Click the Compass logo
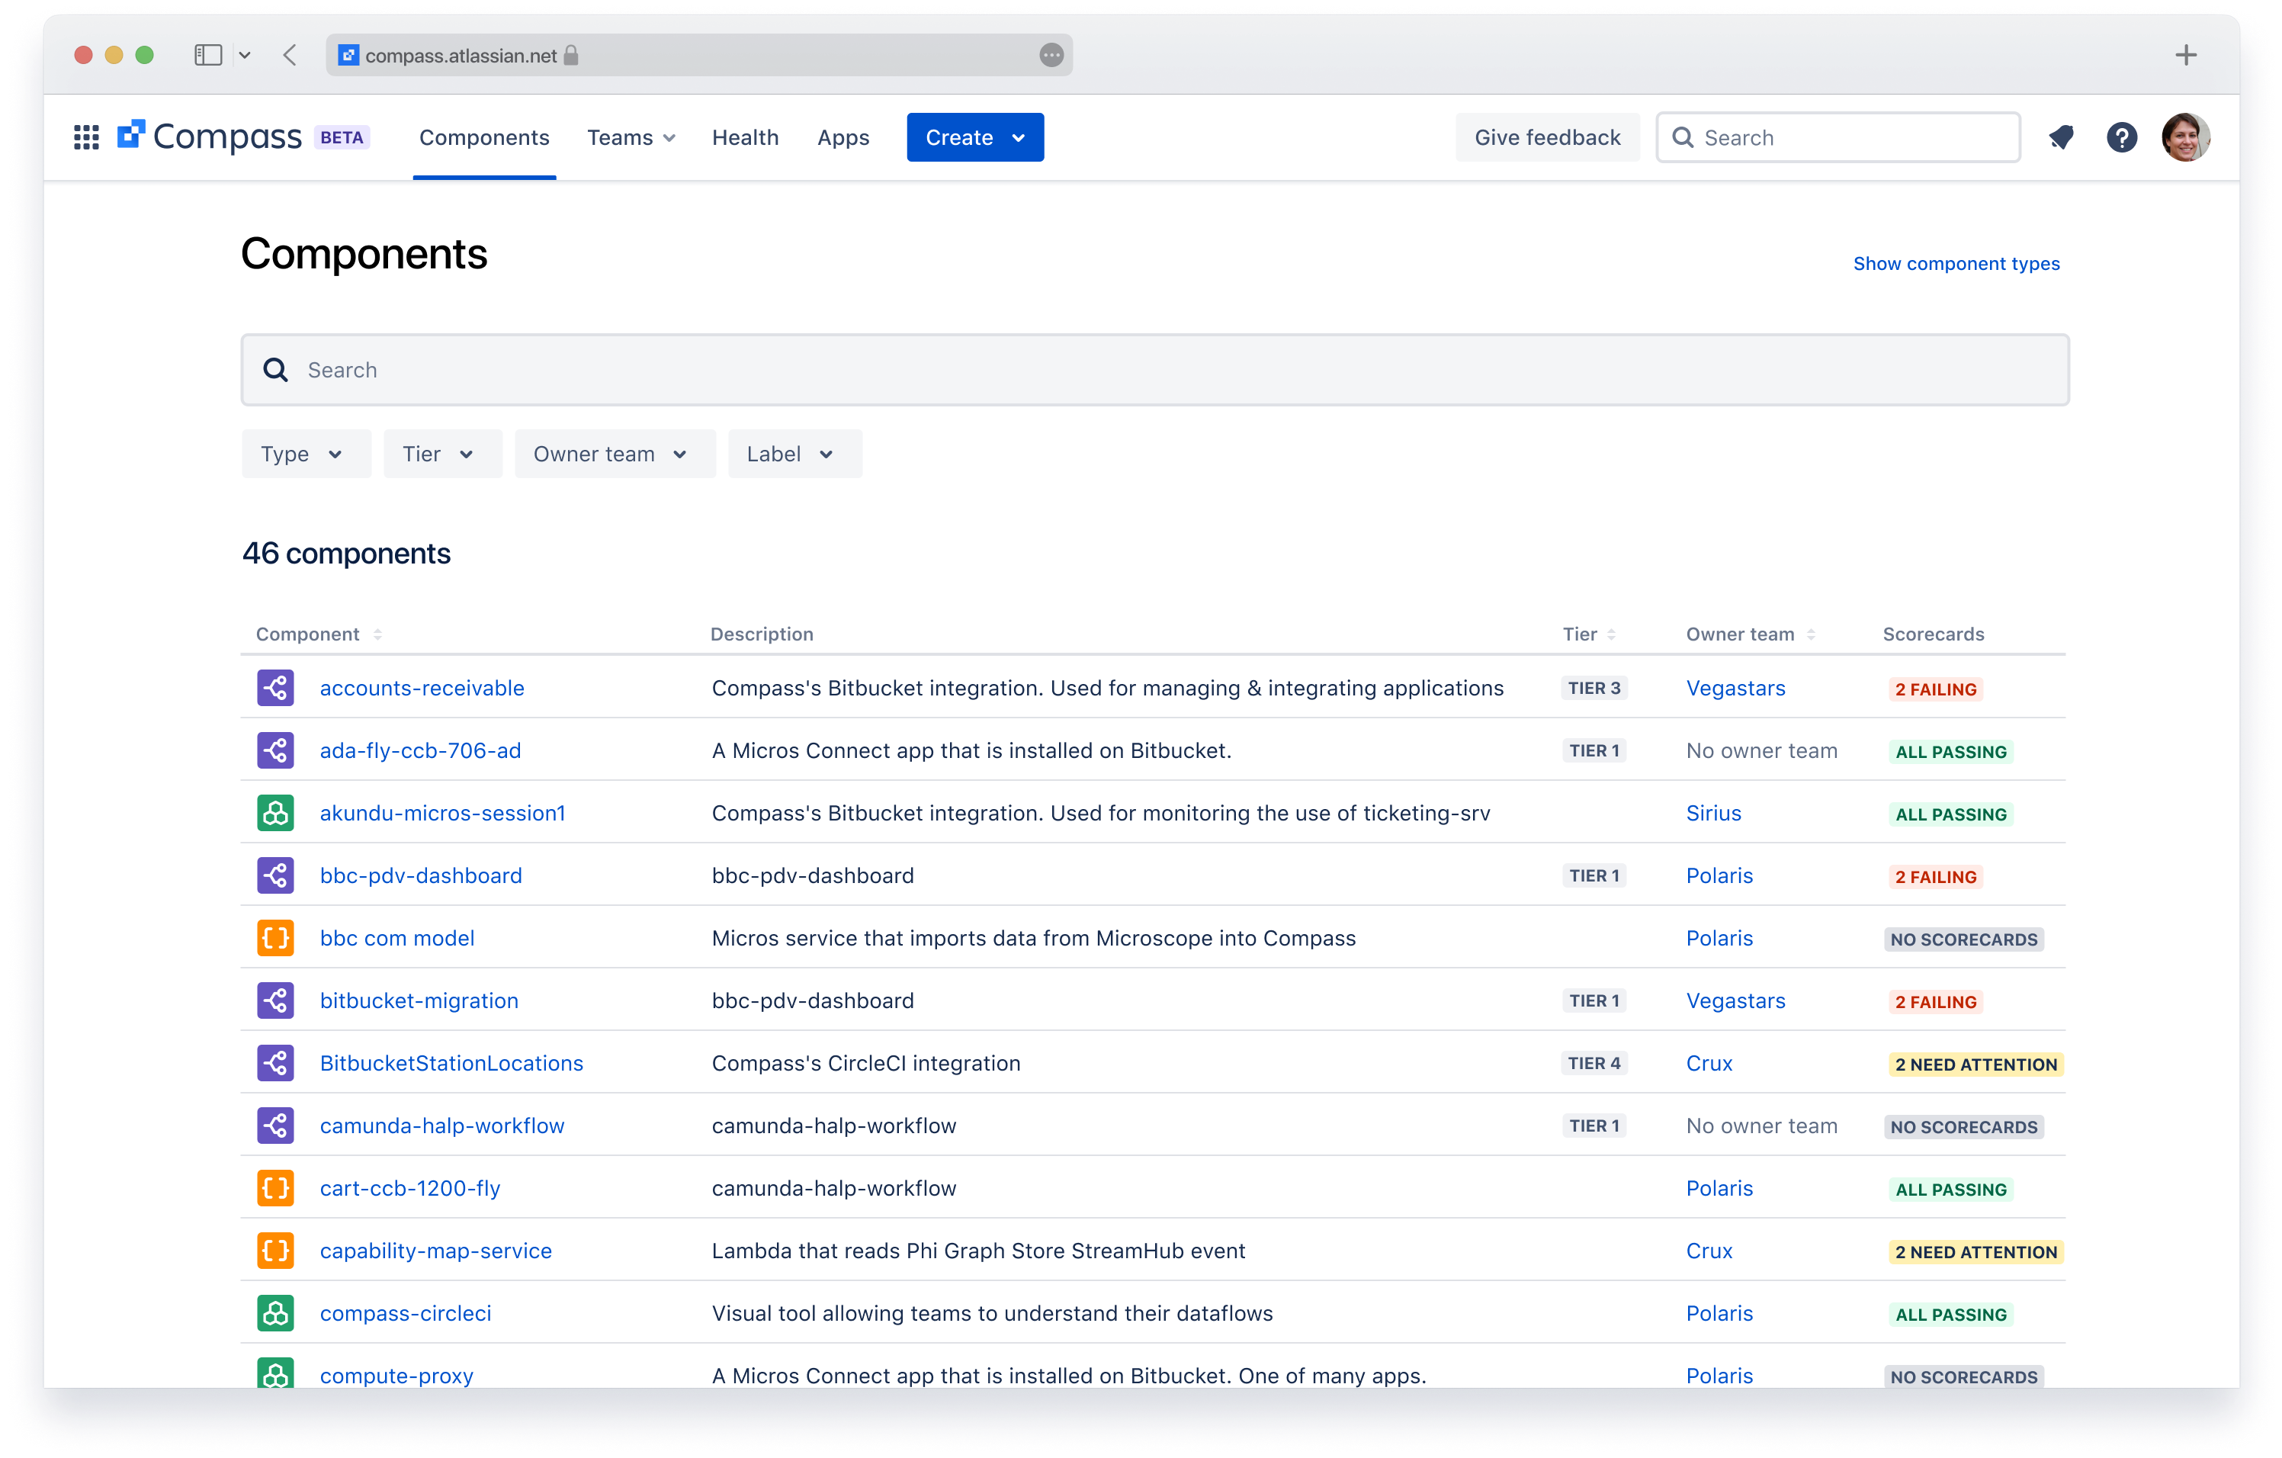The width and height of the screenshot is (2282, 1458). (x=212, y=135)
